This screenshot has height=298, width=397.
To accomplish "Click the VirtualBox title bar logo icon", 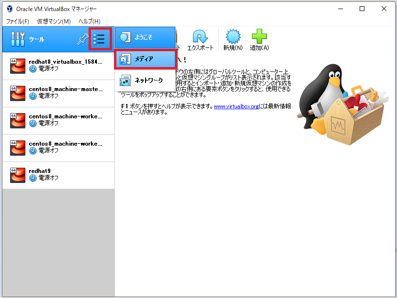I will [10, 9].
